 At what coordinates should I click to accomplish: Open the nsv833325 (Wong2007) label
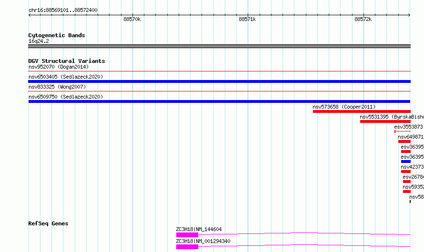[57, 87]
